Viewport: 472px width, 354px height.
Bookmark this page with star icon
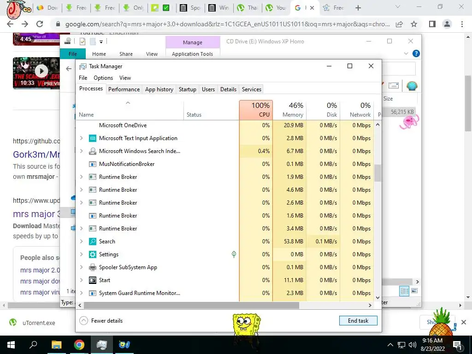(x=414, y=24)
